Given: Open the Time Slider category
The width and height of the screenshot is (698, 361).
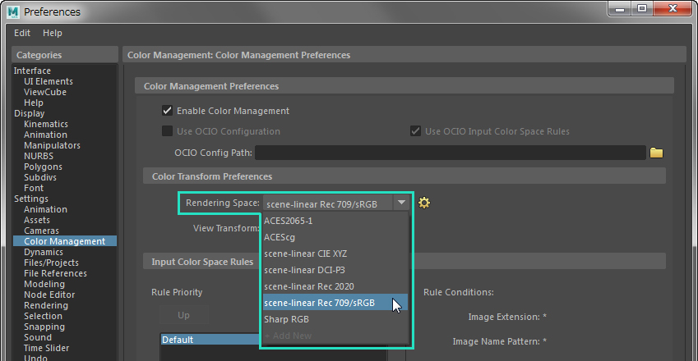Looking at the screenshot, I should tap(46, 348).
